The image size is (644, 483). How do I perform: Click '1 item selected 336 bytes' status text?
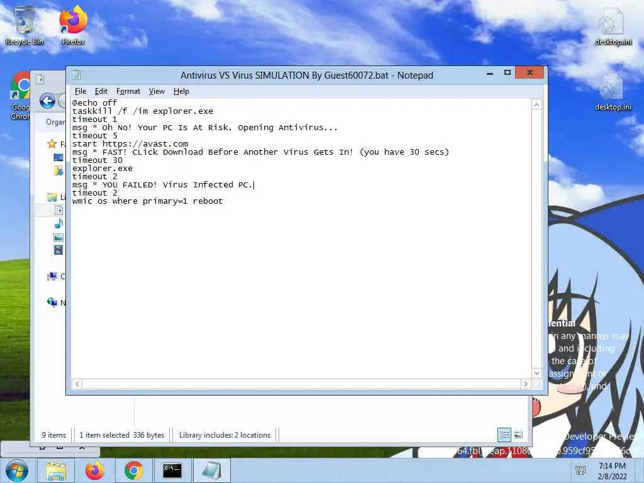pos(121,435)
